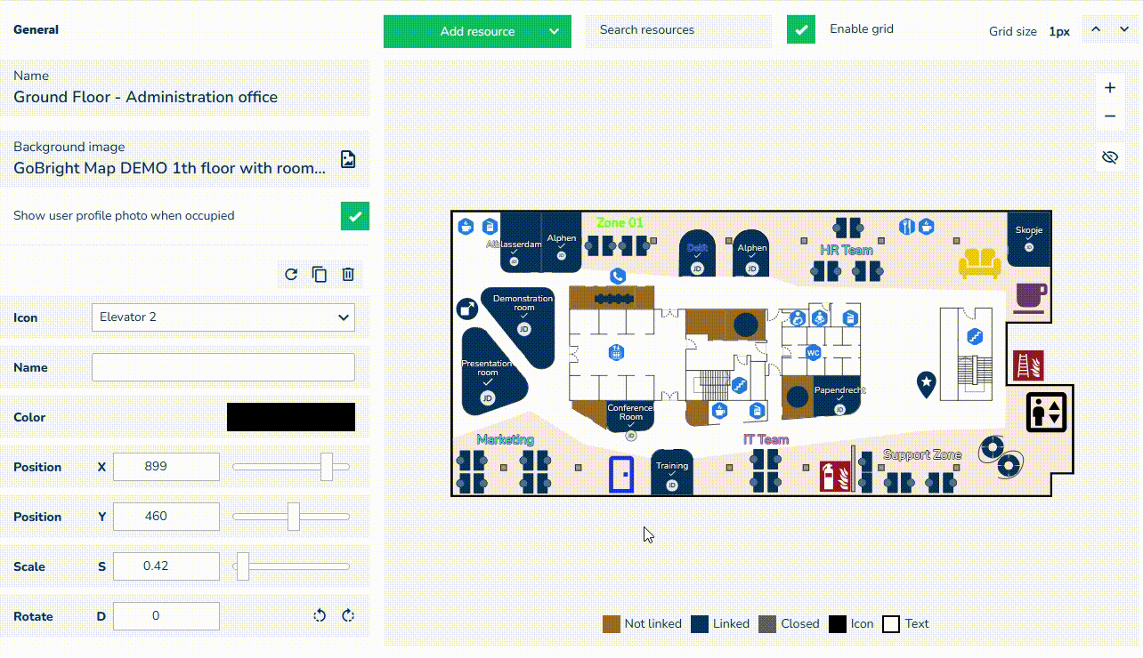Zoom in the map with plus button
The height and width of the screenshot is (658, 1143).
coord(1109,88)
